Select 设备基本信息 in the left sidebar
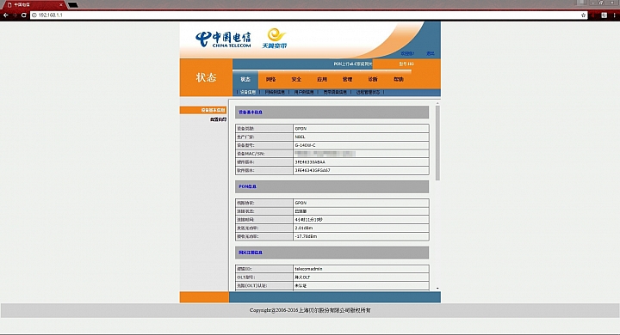Image resolution: width=620 pixels, height=335 pixels. click(x=203, y=110)
